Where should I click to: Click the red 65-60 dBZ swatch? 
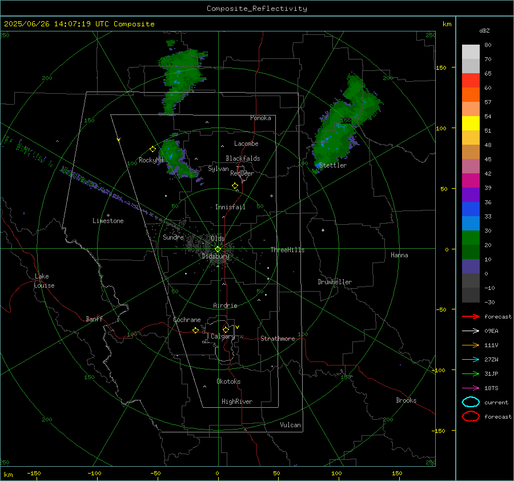click(471, 81)
